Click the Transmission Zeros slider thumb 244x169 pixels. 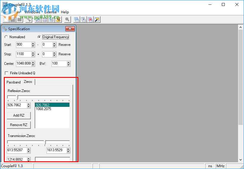point(45,142)
